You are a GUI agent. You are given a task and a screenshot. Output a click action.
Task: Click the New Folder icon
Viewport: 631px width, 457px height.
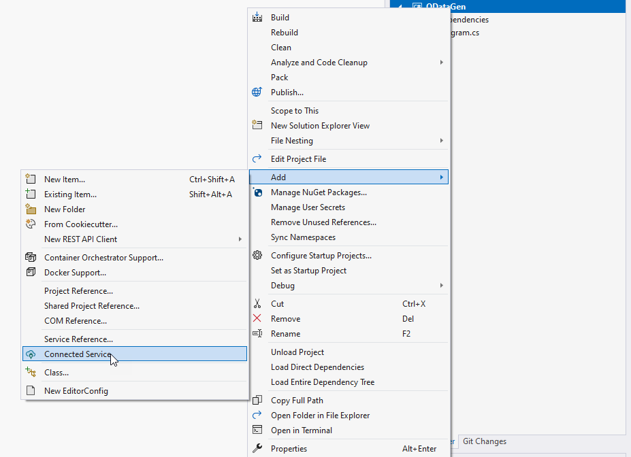(31, 209)
